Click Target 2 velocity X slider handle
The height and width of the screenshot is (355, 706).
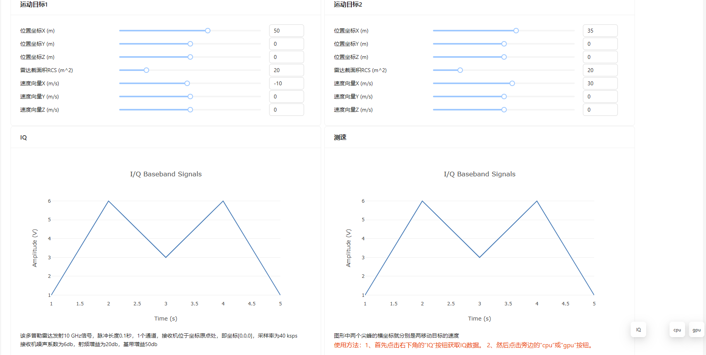(x=512, y=83)
